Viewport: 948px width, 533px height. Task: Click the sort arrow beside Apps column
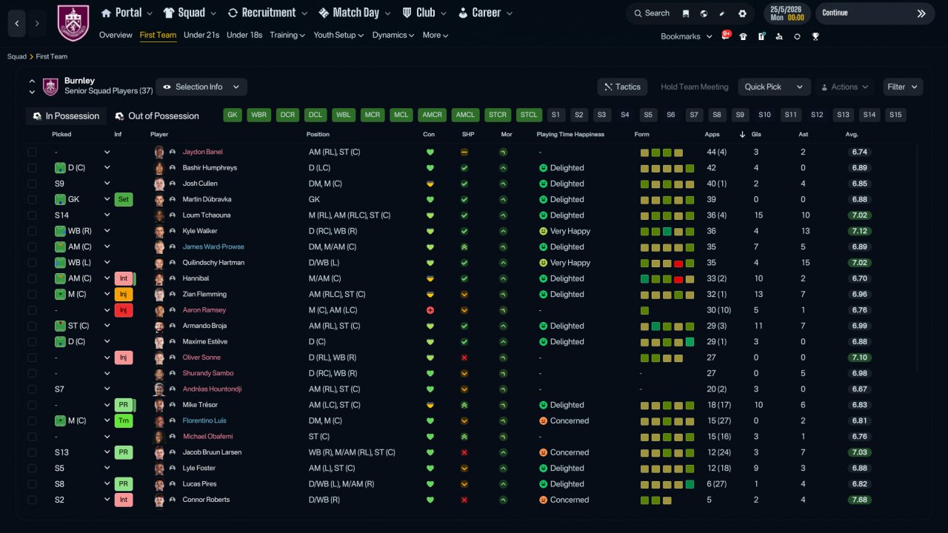(x=743, y=135)
